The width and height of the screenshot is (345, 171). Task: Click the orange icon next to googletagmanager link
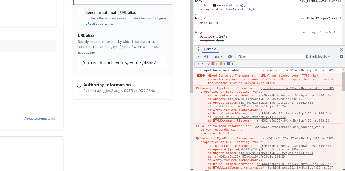click(x=332, y=127)
